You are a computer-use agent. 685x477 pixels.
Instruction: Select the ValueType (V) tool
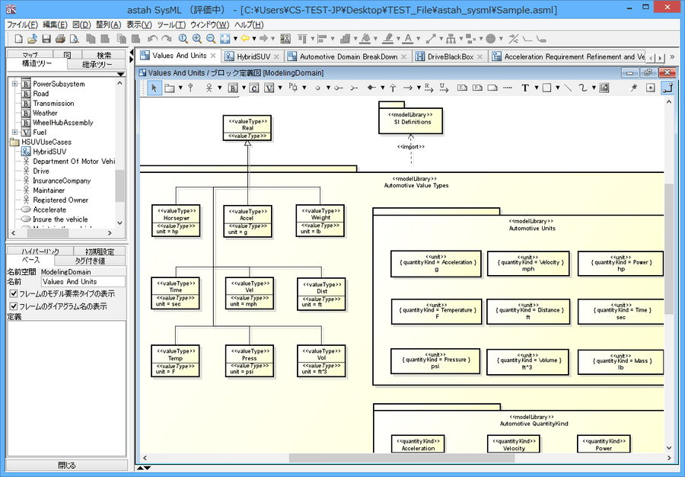(269, 88)
